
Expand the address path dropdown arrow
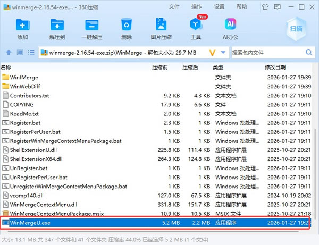point(223,53)
